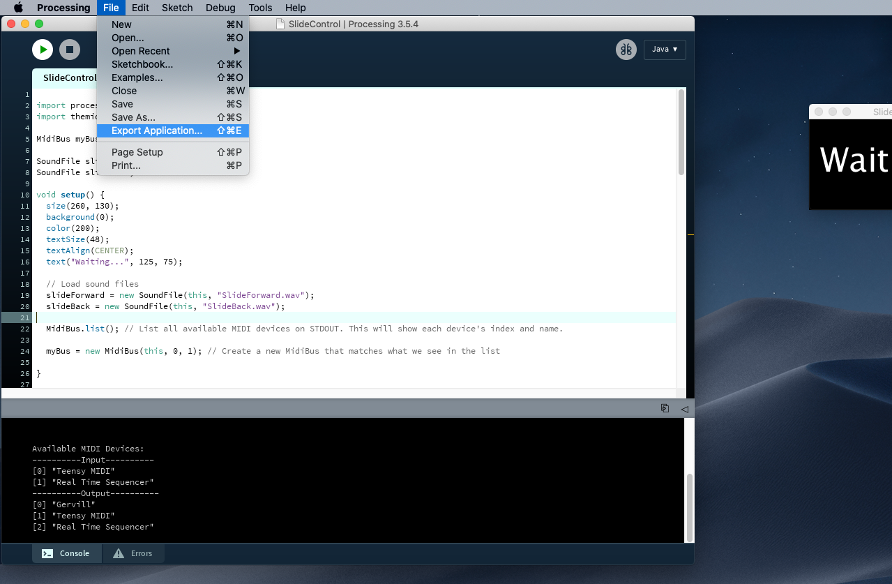Open the Sketch menu
The height and width of the screenshot is (584, 892).
177,8
